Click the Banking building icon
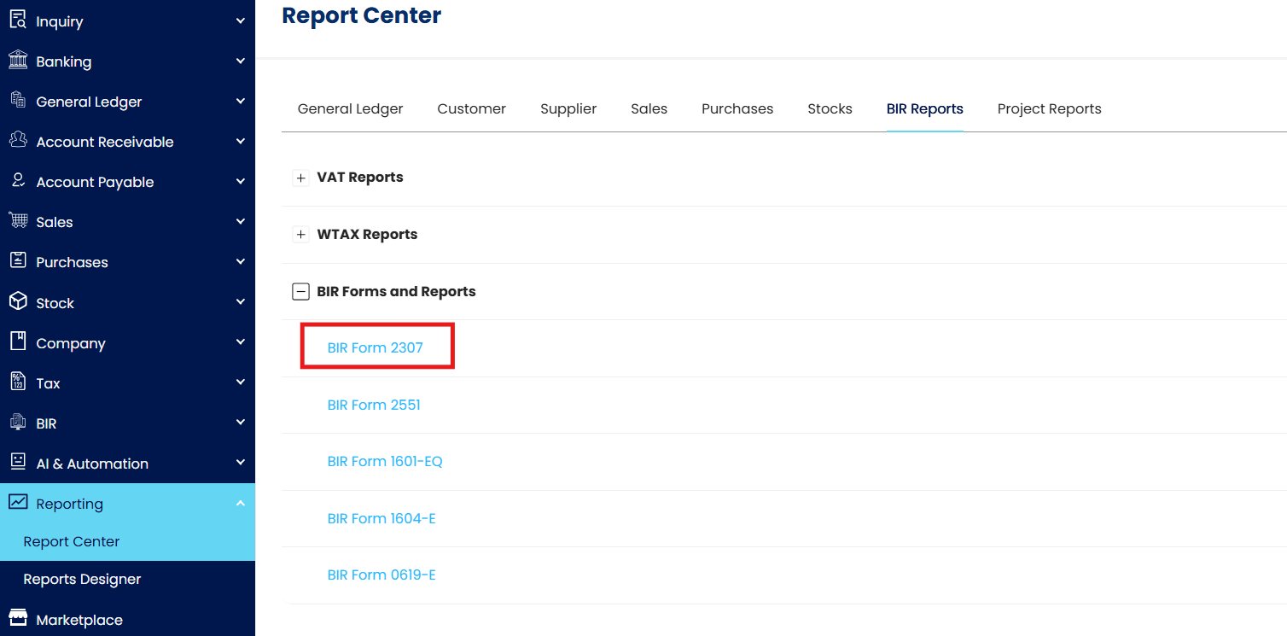 coord(17,60)
